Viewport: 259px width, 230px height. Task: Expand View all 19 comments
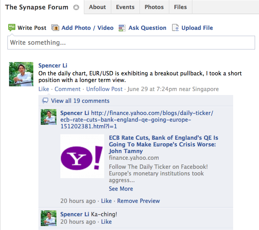pyautogui.click(x=80, y=100)
